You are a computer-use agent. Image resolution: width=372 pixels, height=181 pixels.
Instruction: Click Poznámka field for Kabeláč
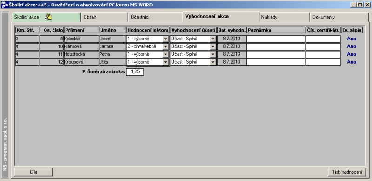coord(276,39)
